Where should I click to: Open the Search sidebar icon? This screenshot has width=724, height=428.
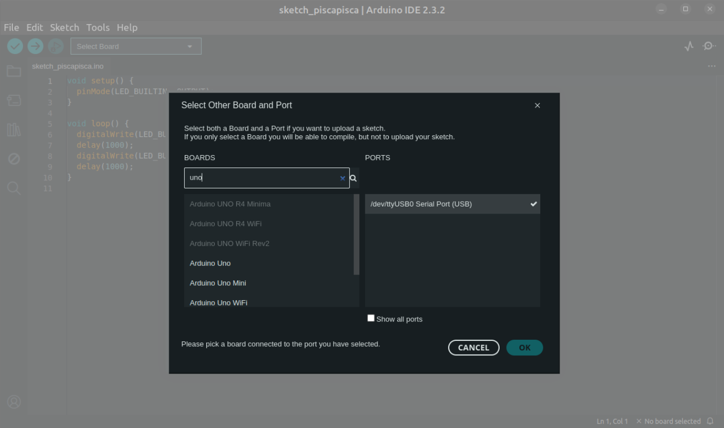coord(14,188)
